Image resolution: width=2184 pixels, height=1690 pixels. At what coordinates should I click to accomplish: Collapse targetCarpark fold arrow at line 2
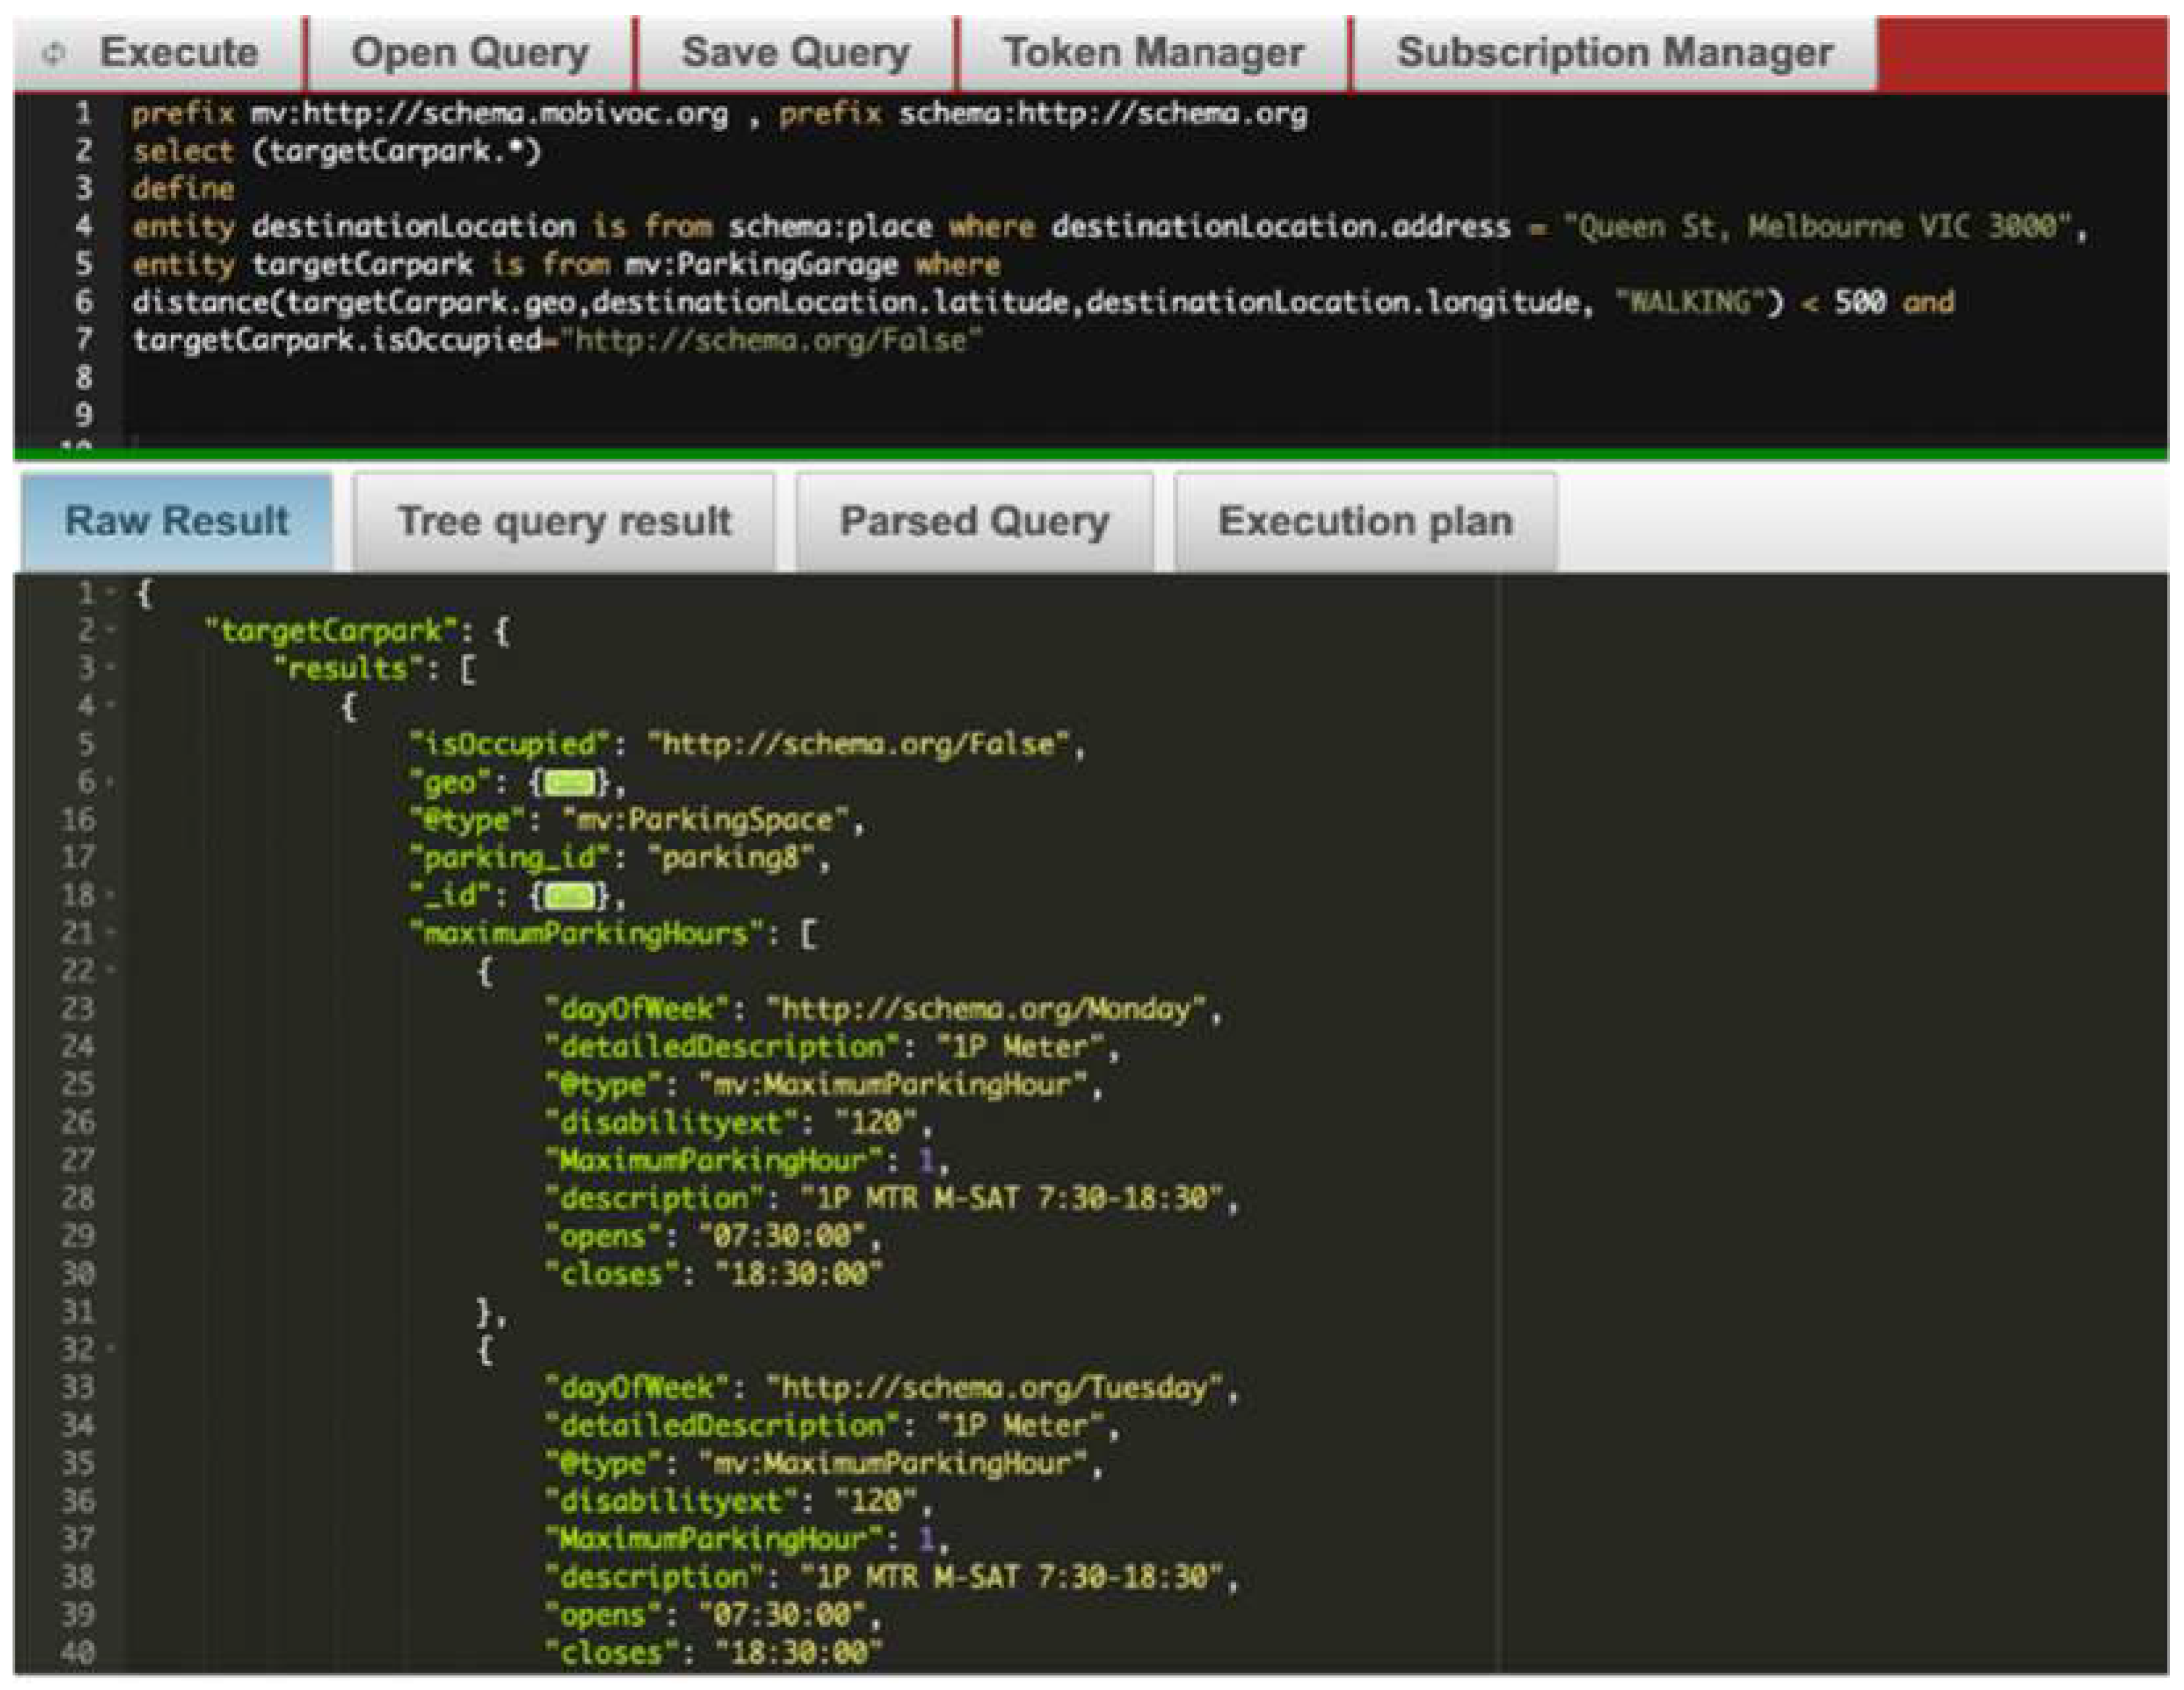pos(111,631)
